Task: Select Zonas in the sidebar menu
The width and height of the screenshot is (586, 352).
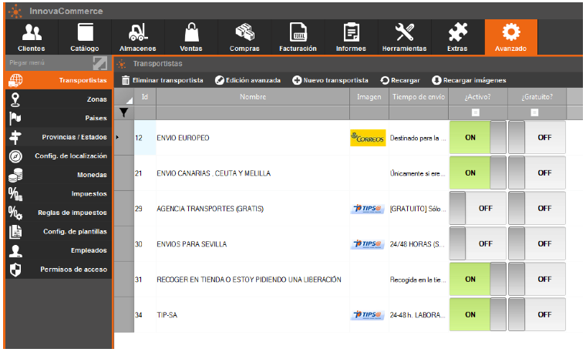Action: [x=58, y=99]
